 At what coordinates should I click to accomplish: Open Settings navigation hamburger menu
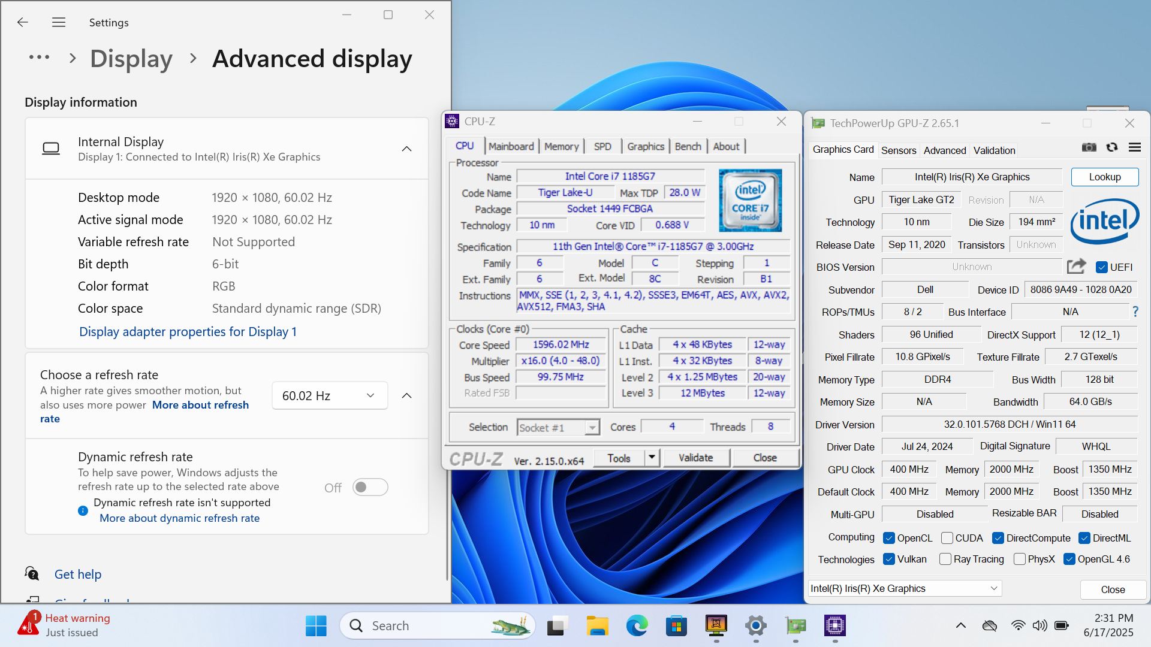point(59,22)
